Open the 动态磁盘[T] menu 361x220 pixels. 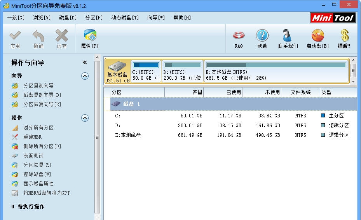point(125,18)
